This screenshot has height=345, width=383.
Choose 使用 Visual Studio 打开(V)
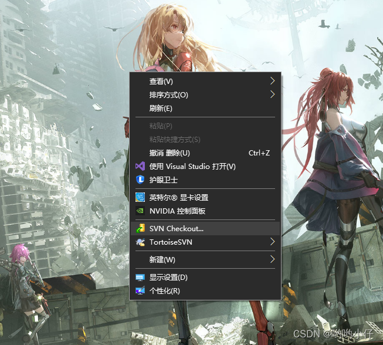click(x=205, y=167)
